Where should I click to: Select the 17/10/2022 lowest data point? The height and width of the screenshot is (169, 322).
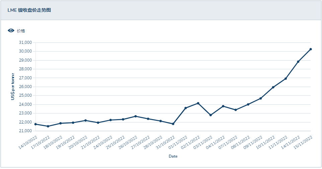click(48, 126)
